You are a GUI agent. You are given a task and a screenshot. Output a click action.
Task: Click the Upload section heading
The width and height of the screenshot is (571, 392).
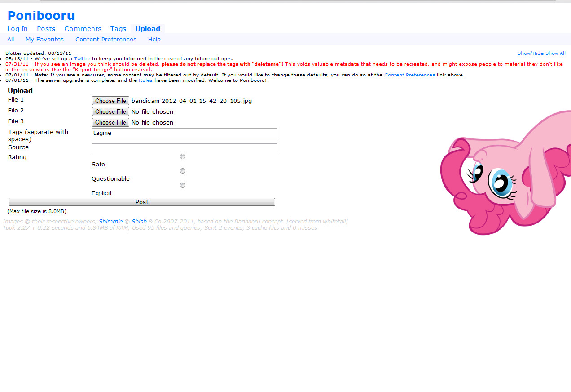coord(20,91)
